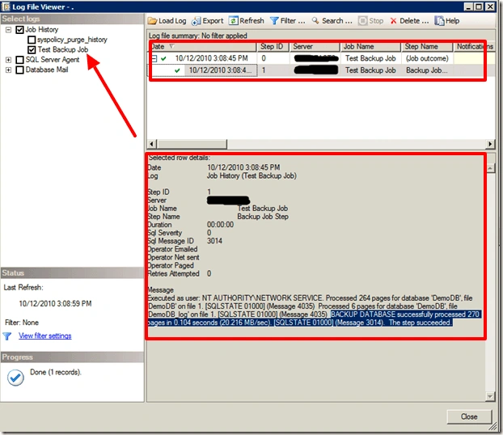Toggle the Job History checkbox

19,30
